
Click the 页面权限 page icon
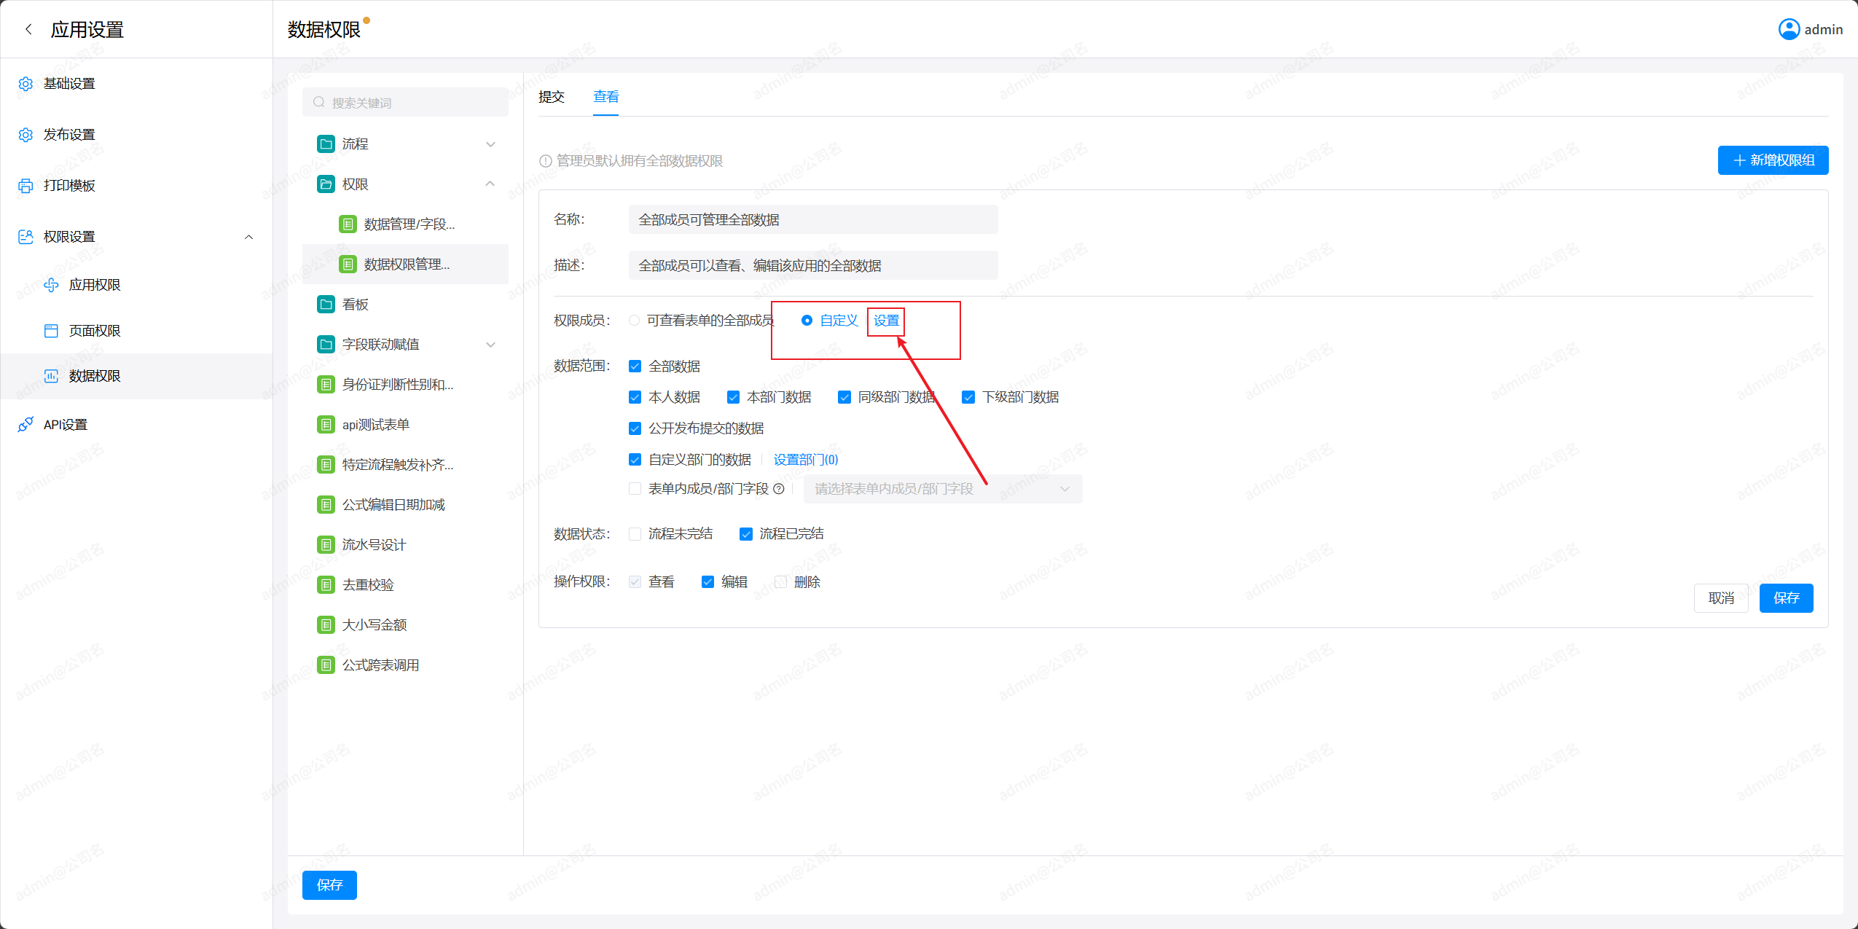[51, 331]
